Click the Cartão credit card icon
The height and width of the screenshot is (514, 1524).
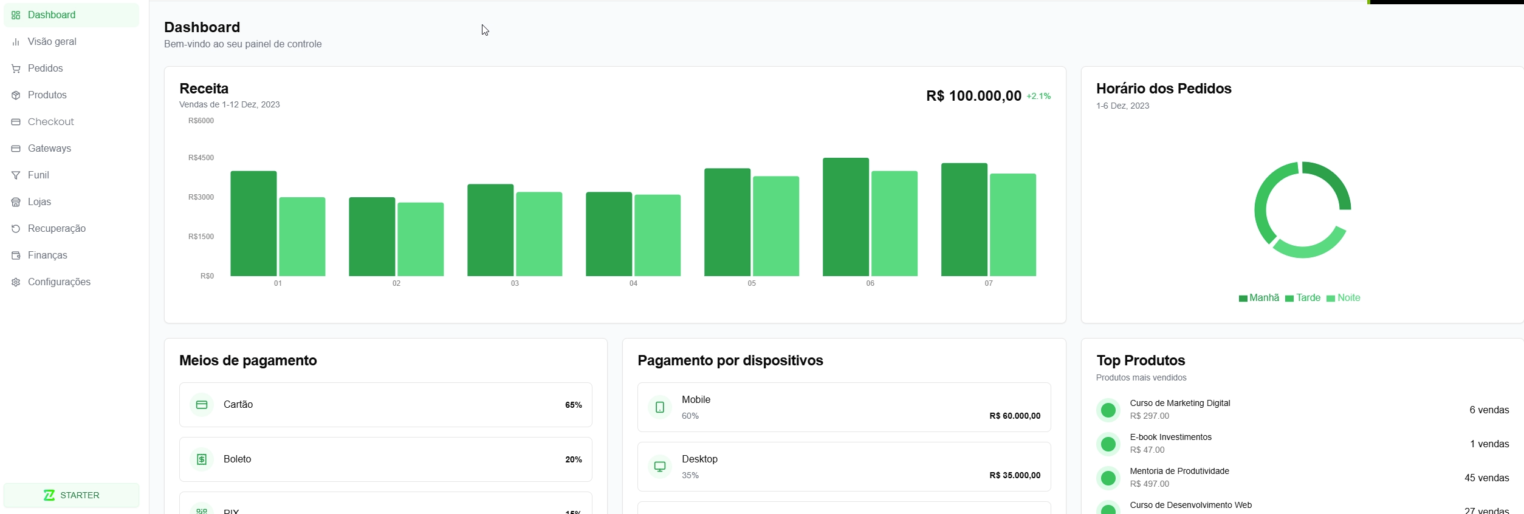tap(202, 405)
